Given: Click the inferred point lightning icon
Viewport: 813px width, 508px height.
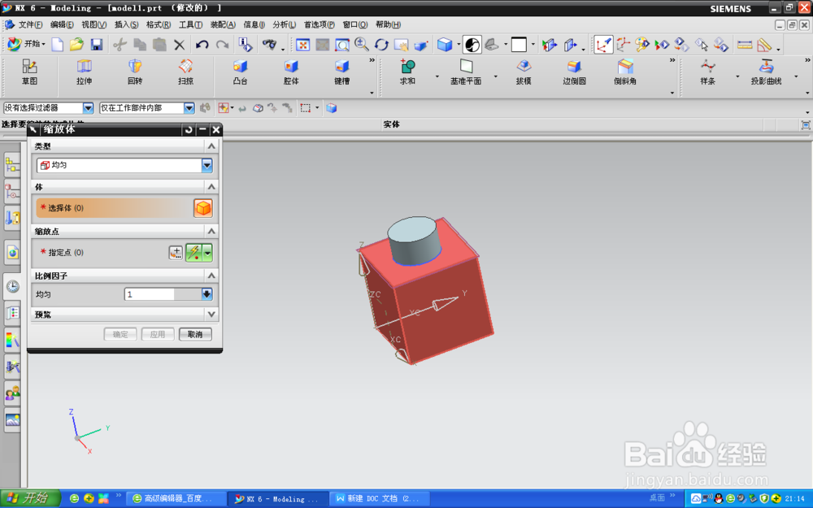Looking at the screenshot, I should (194, 253).
